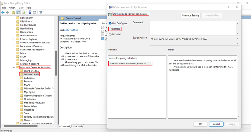
Task: Select Internet Information Services folder
Action: tap(35, 42)
